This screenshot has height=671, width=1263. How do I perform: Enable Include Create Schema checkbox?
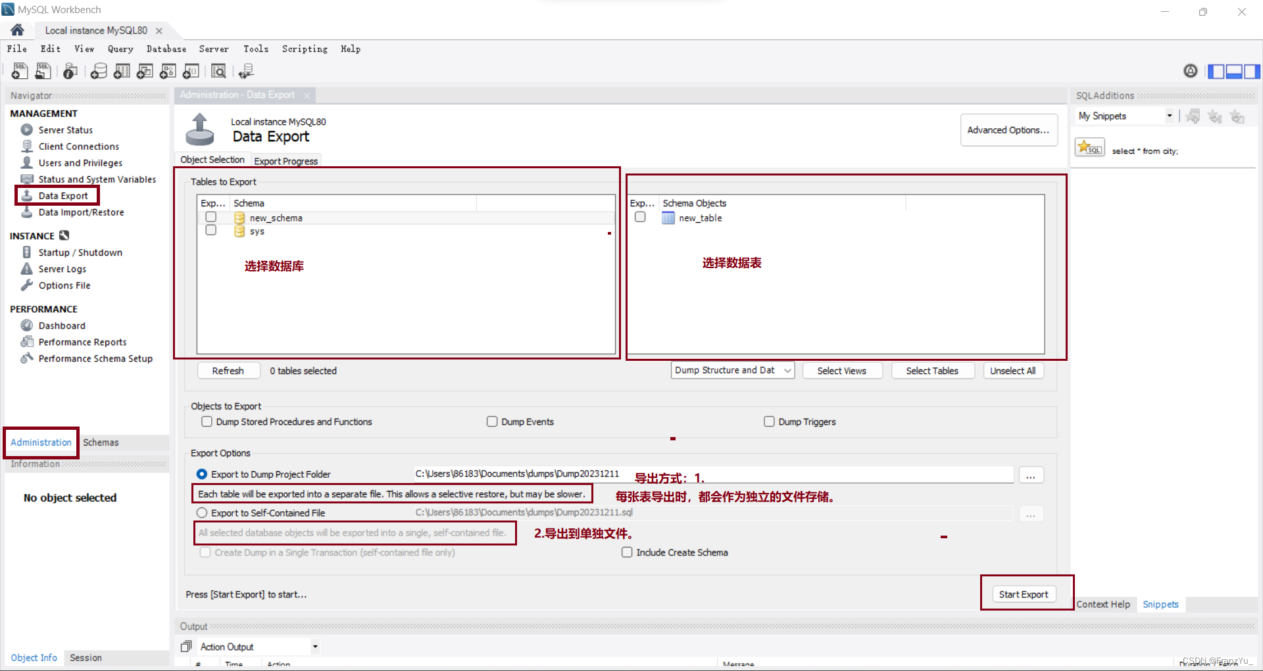click(x=627, y=552)
